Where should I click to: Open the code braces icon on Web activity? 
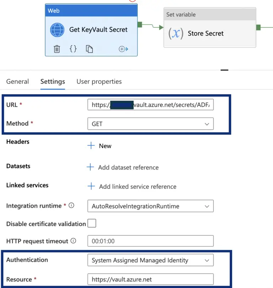[x=73, y=49]
